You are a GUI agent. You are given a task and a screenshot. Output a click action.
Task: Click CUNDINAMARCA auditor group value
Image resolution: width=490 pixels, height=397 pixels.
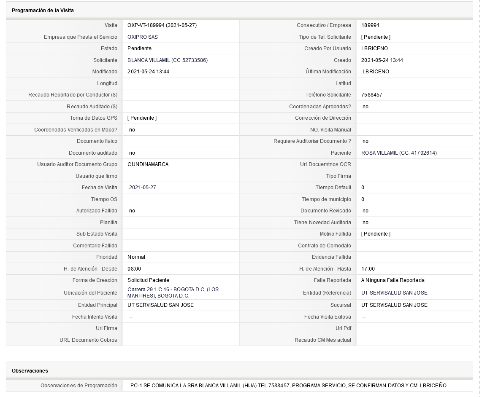click(x=148, y=164)
